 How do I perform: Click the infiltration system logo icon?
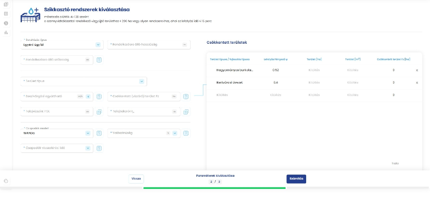[31, 15]
